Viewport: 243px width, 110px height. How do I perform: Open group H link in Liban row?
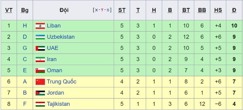25,26
